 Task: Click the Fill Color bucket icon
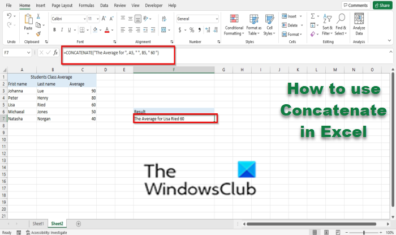pos(95,30)
